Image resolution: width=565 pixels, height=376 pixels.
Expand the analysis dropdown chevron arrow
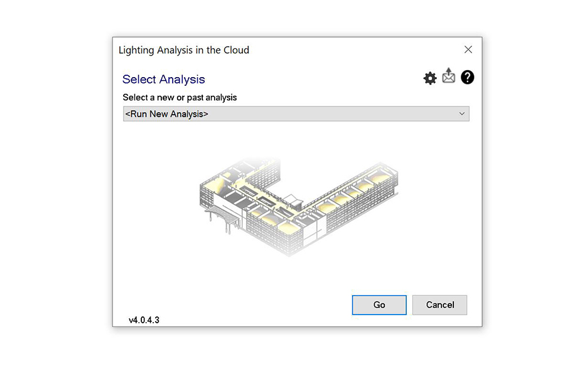pyautogui.click(x=462, y=114)
